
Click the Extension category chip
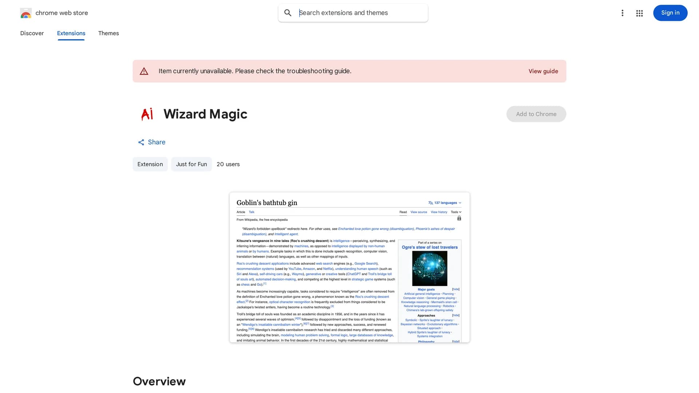click(150, 164)
